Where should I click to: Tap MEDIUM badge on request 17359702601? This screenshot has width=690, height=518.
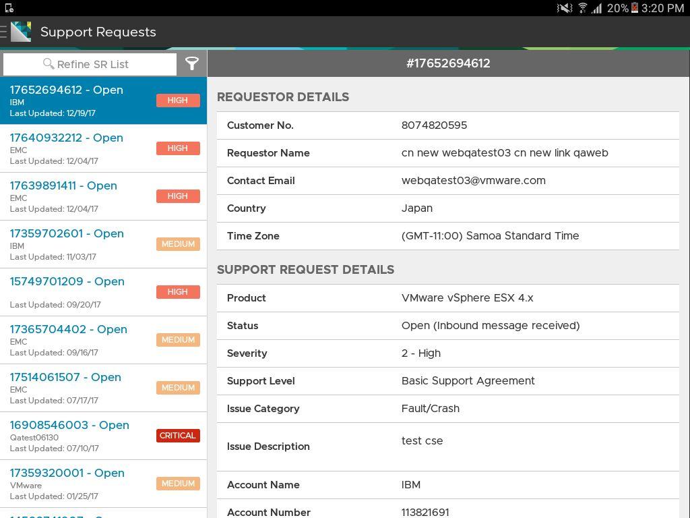[x=178, y=244]
